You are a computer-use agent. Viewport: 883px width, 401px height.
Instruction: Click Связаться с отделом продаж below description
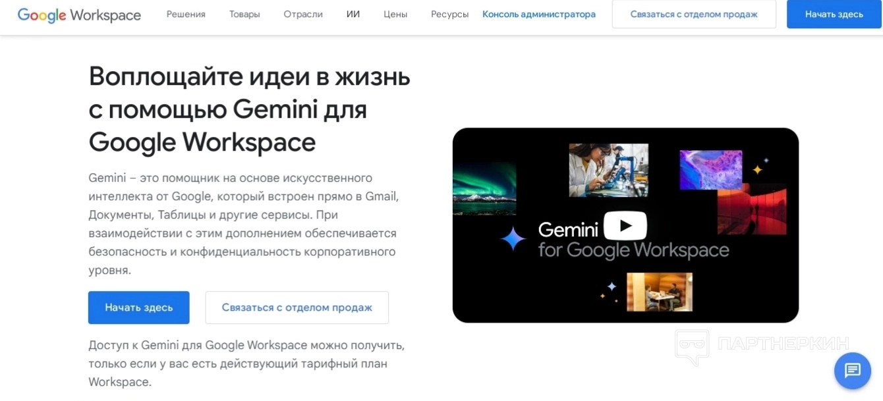[297, 307]
